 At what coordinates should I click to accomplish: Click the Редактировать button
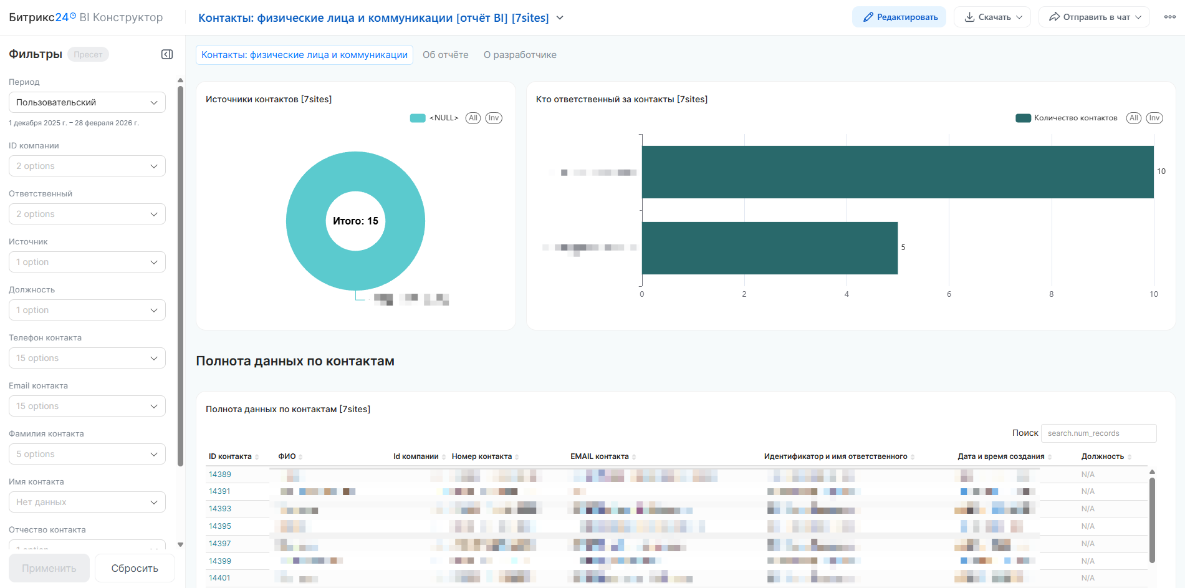[x=899, y=17]
